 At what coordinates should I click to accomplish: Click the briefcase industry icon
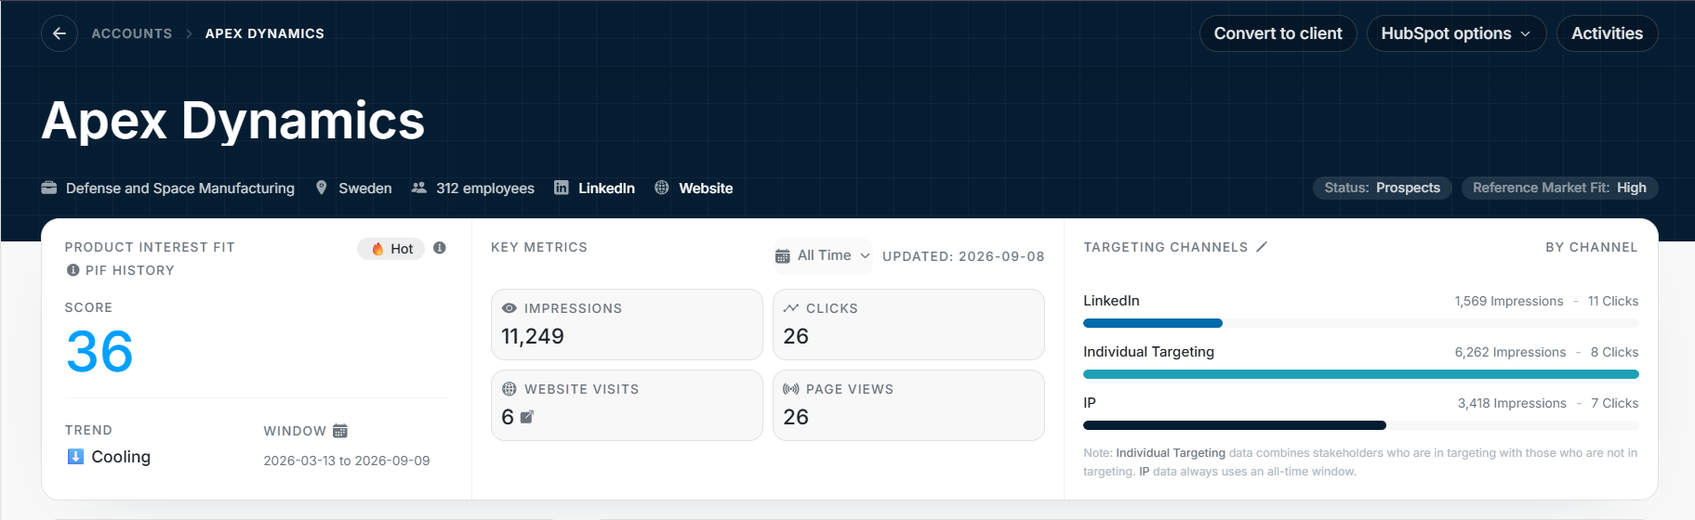(x=49, y=188)
